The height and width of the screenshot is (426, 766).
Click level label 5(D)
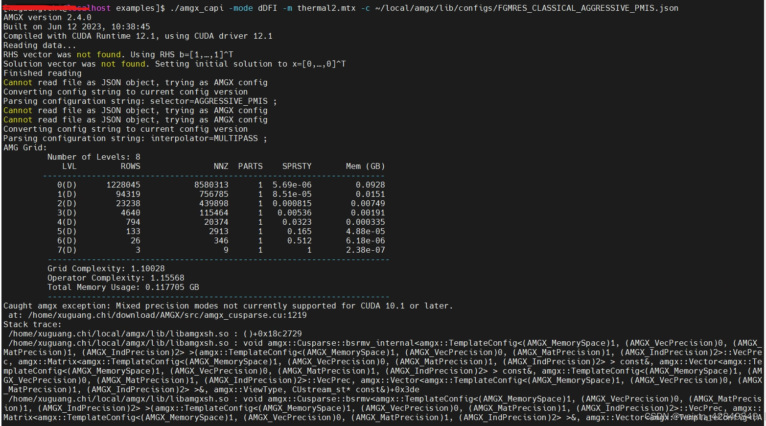point(67,232)
